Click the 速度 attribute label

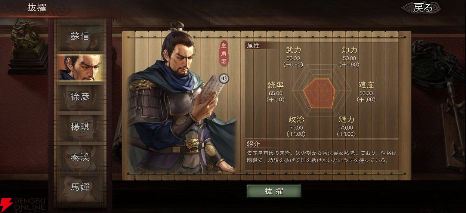(x=366, y=85)
